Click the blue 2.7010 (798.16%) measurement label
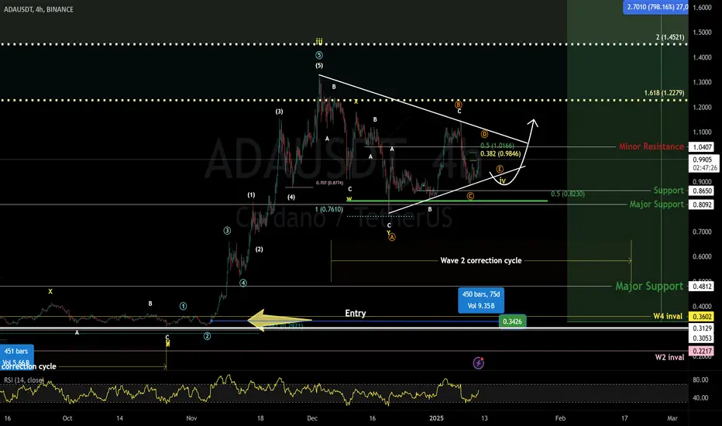Image resolution: width=722 pixels, height=426 pixels. 656,7
